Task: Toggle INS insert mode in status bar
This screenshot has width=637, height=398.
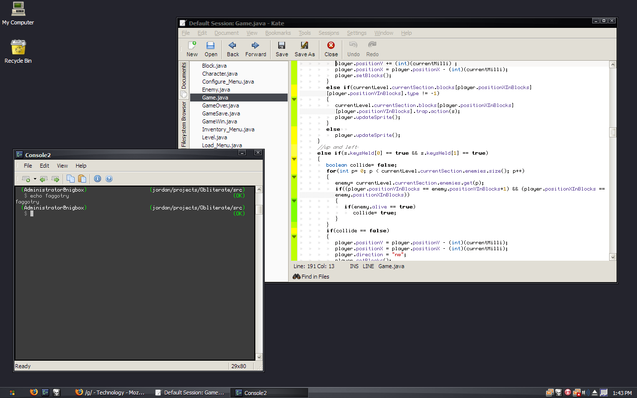Action: pyautogui.click(x=354, y=266)
